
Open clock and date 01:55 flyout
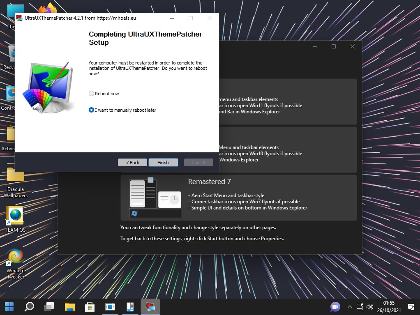(389, 307)
